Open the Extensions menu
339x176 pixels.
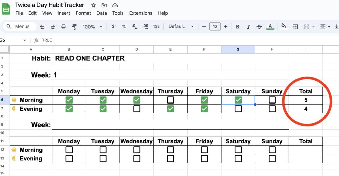[x=141, y=13]
